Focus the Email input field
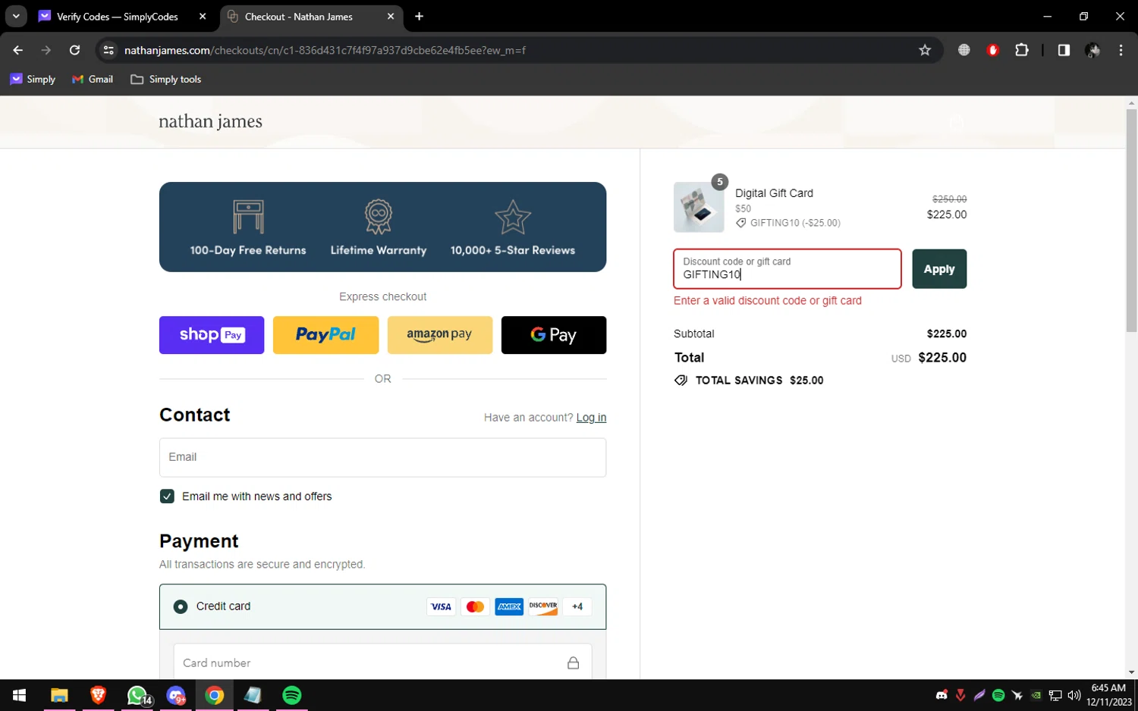Viewport: 1138px width, 711px height. coord(382,457)
